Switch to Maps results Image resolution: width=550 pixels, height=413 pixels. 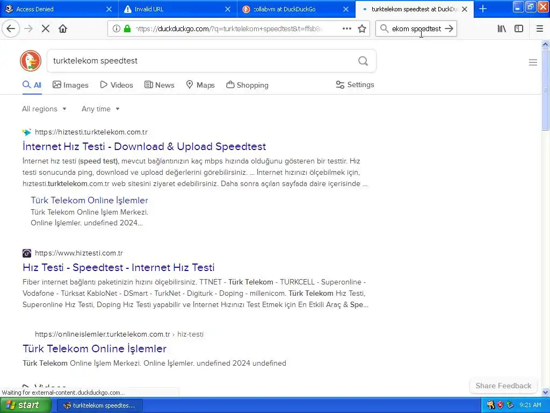pos(200,85)
